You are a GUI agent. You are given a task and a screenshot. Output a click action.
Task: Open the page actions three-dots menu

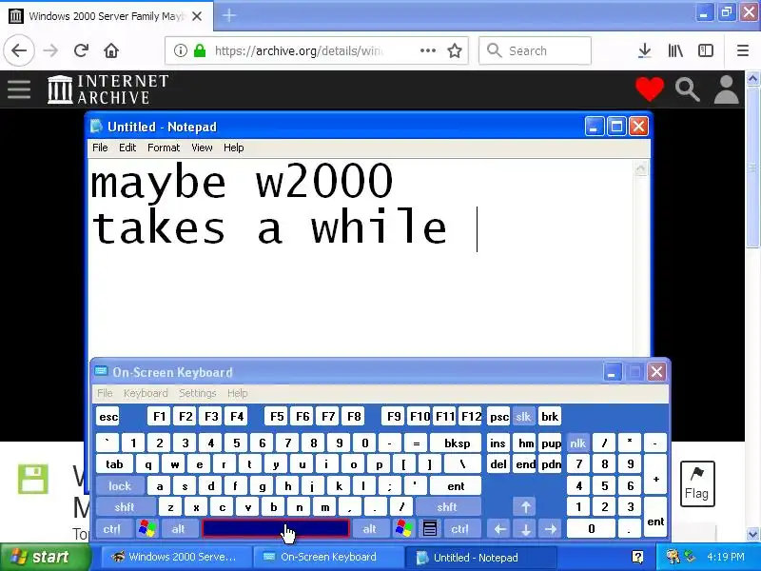427,50
